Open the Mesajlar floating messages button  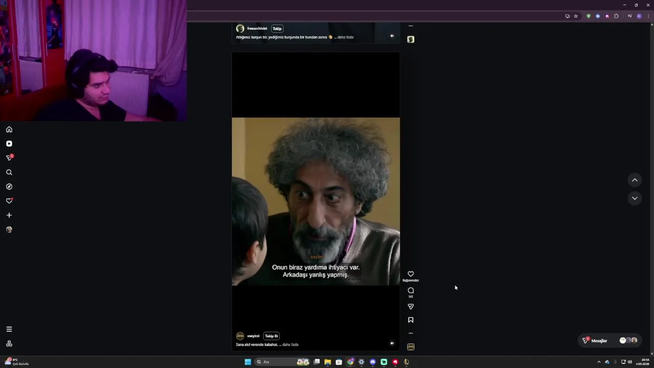pyautogui.click(x=610, y=340)
